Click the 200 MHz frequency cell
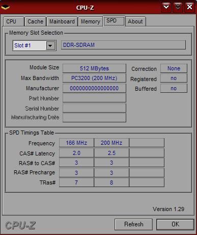Screen dimensions: 197x235 point(111,143)
